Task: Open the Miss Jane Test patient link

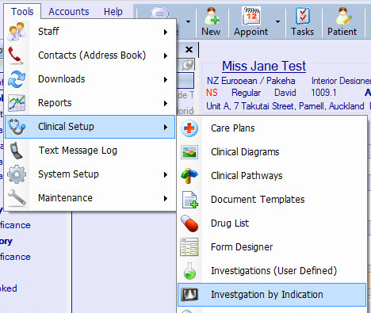Action: 264,66
